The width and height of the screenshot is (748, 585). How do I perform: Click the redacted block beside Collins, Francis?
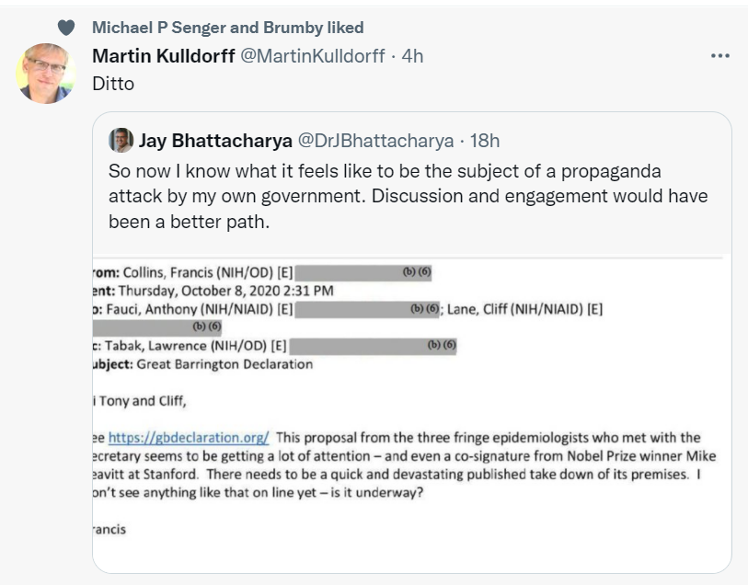coord(363,272)
